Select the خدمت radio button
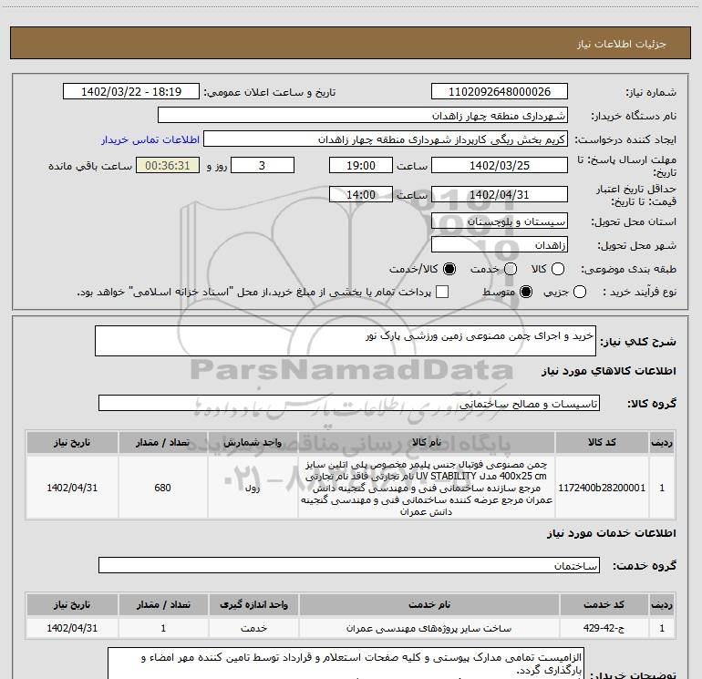Viewport: 702px width, 679px height. click(511, 269)
